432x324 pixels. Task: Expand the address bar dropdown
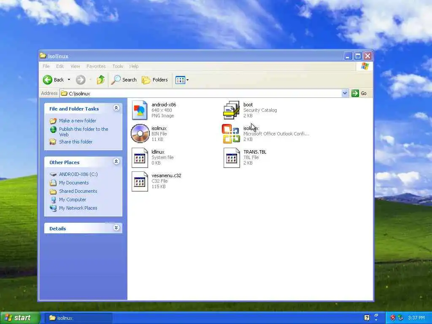pos(345,93)
